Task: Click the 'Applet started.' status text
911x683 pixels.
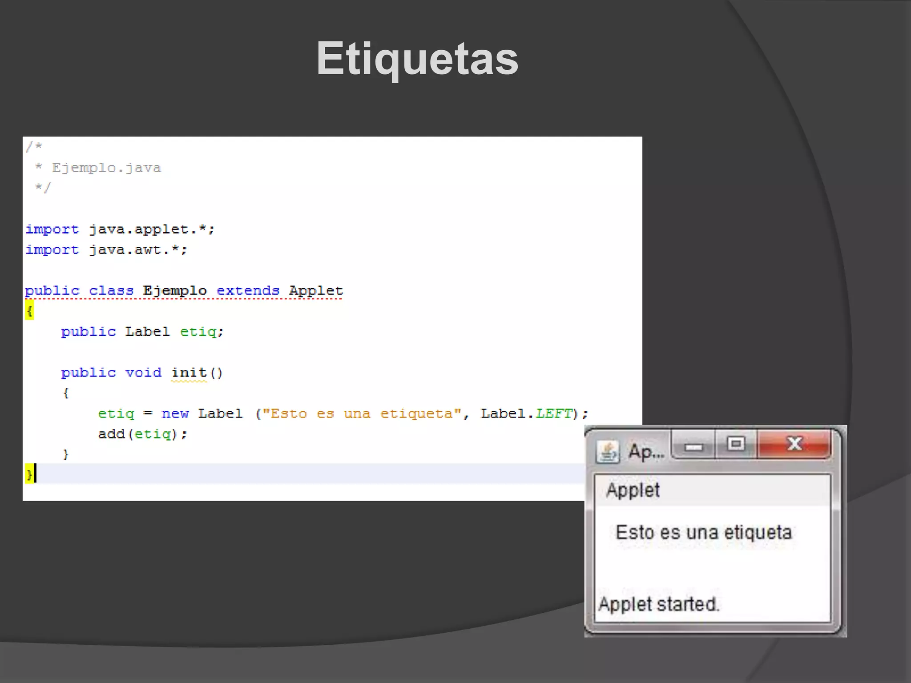Action: (x=659, y=604)
